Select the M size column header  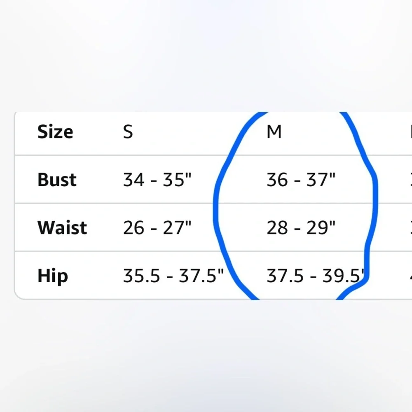coord(274,132)
